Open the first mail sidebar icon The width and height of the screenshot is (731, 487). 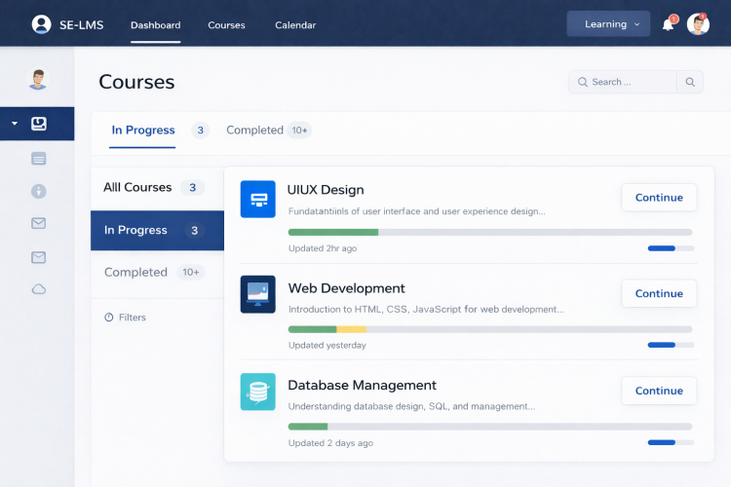pyautogui.click(x=39, y=223)
